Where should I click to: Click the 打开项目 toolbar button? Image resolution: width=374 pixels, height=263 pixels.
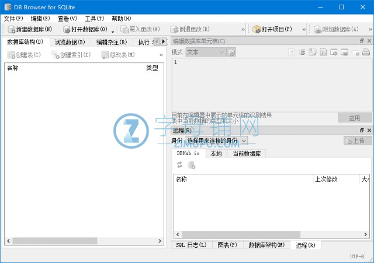click(x=272, y=29)
